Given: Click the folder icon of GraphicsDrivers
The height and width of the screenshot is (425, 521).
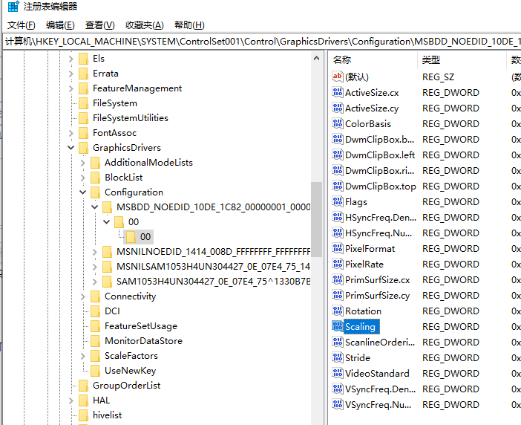Looking at the screenshot, I should pyautogui.click(x=84, y=148).
